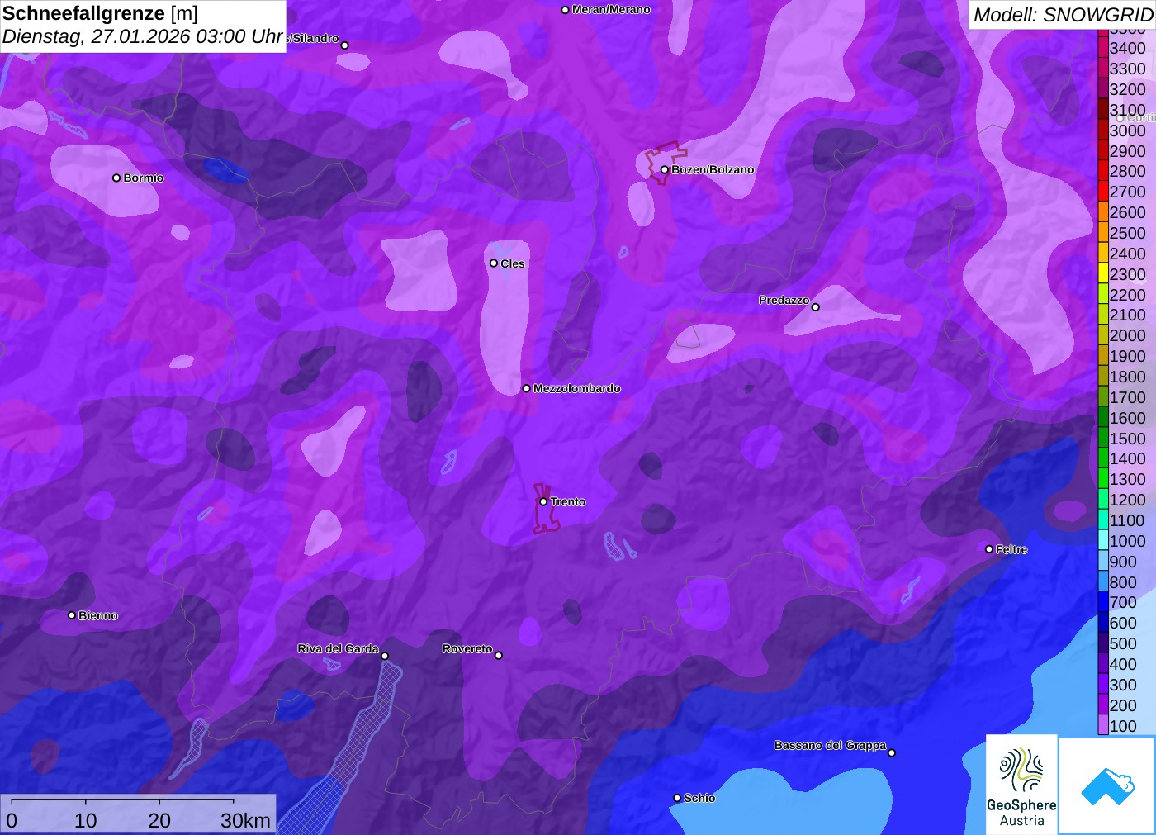Click the "200" legend value

1123,705
